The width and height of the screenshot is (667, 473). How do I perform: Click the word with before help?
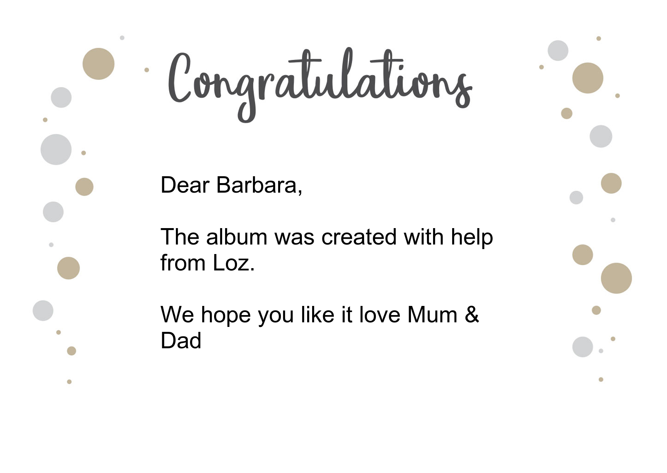[424, 237]
